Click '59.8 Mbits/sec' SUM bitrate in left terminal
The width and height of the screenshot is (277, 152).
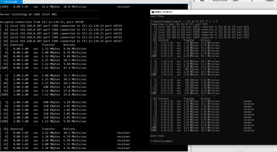click(75, 95)
